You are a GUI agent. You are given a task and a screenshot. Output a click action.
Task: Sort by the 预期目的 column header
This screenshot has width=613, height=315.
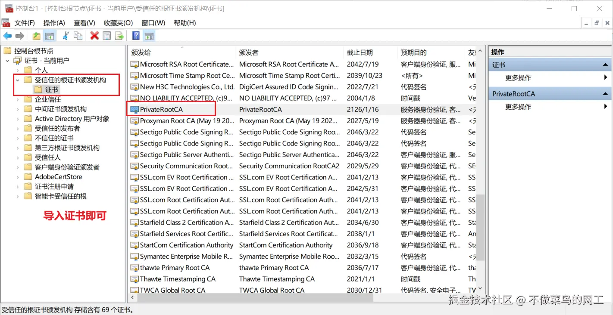tap(432, 52)
